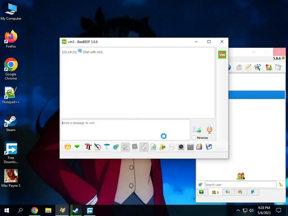Send a folder with the folder arrow icon
Image resolution: width=288 pixels, height=216 pixels.
(x=162, y=147)
